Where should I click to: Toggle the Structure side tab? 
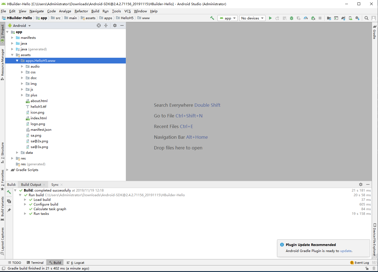pos(2,153)
